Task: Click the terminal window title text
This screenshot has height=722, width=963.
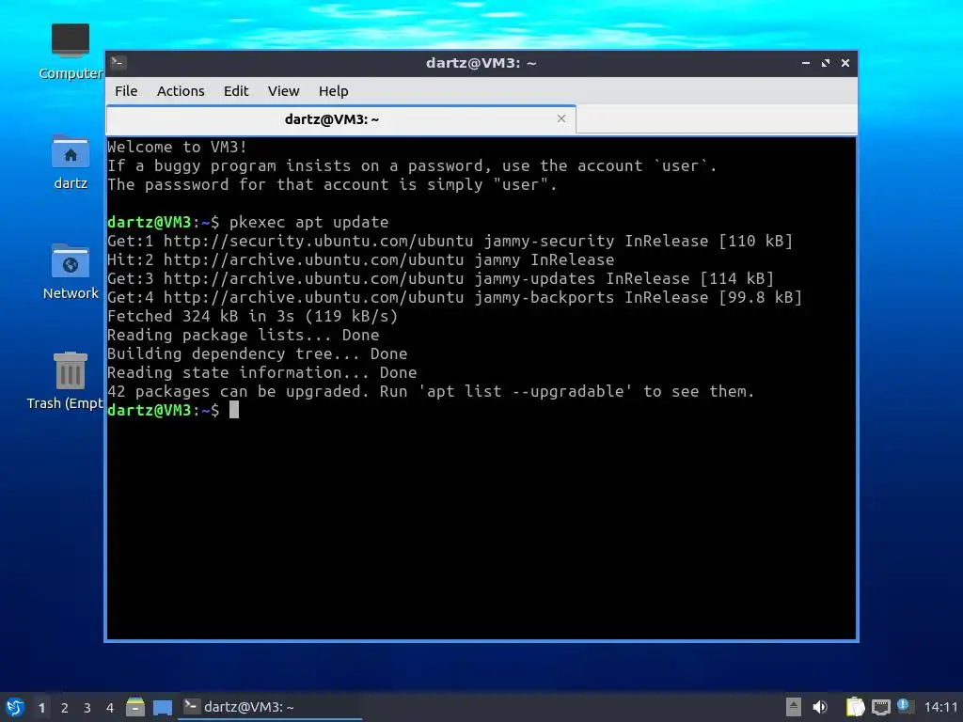Action: (x=481, y=63)
